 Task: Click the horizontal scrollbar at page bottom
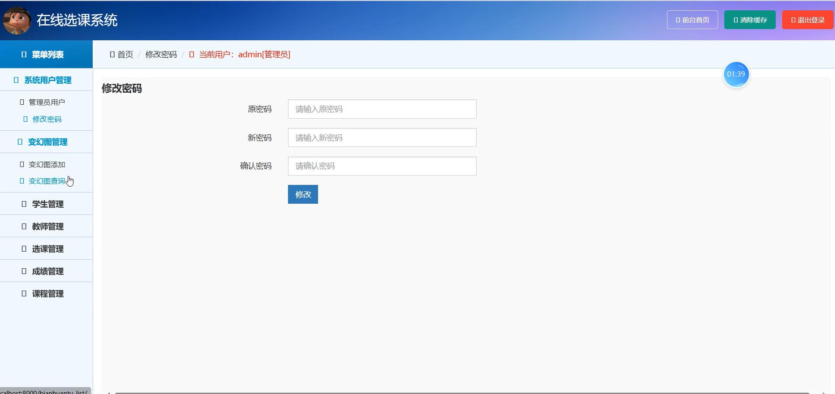coord(461,393)
